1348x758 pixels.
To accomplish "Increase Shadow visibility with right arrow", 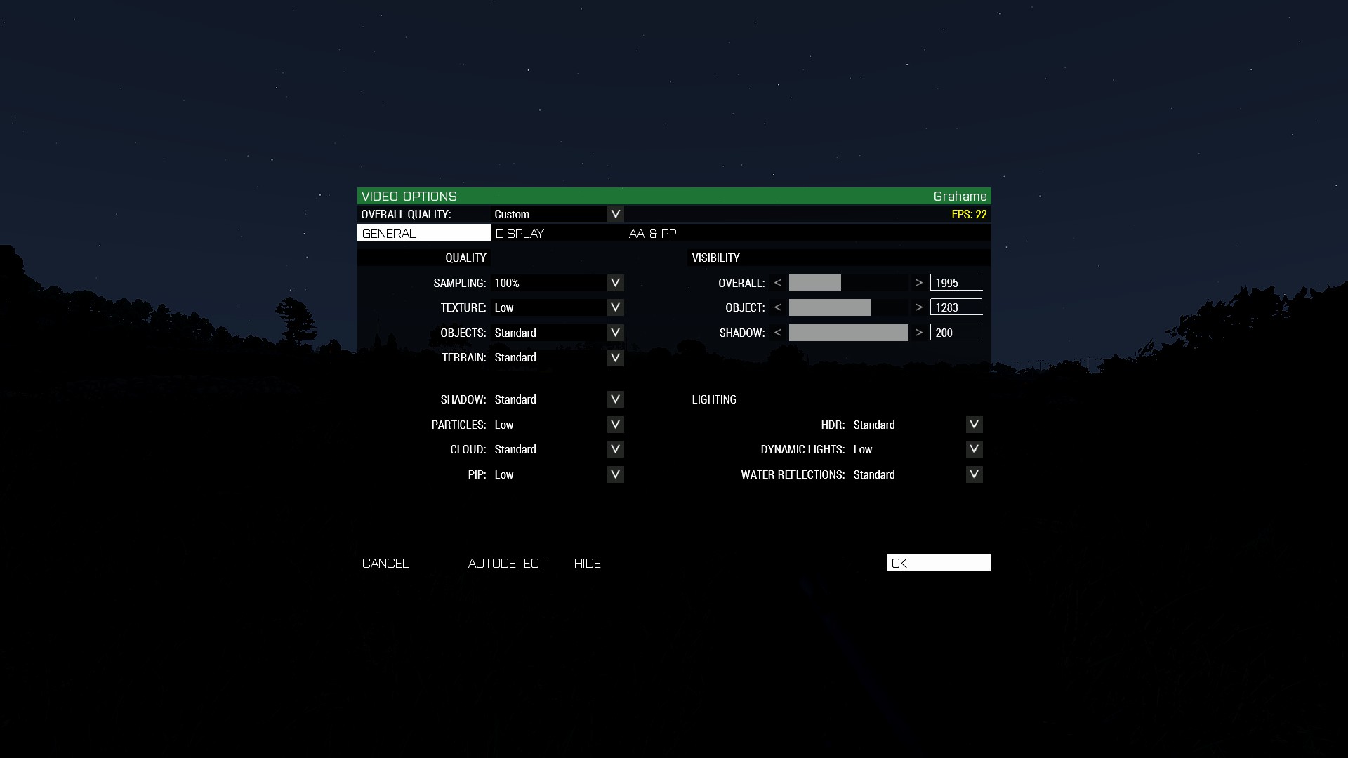I will pos(919,333).
